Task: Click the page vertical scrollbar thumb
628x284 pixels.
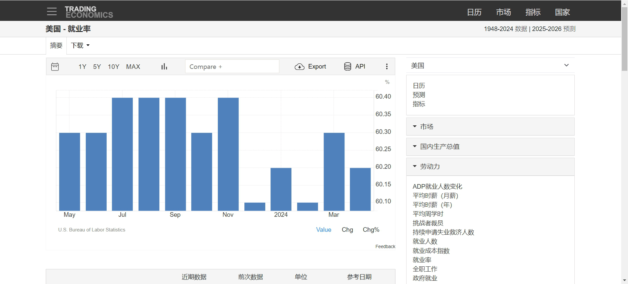Action: tap(624, 39)
